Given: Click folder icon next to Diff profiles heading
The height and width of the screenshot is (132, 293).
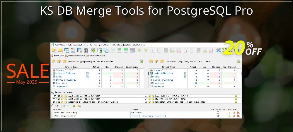Looking at the screenshot, I should (x=79, y=106).
